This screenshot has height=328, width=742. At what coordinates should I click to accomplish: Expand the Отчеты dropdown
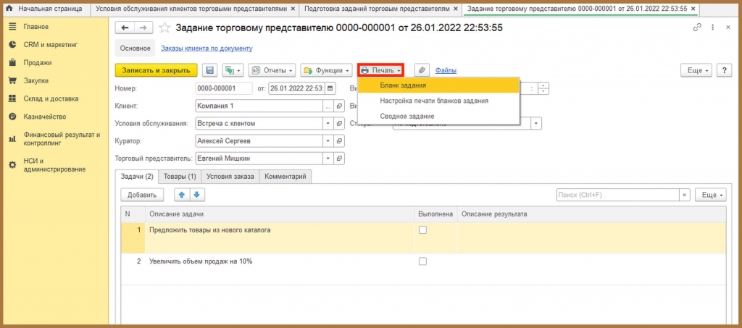point(272,70)
